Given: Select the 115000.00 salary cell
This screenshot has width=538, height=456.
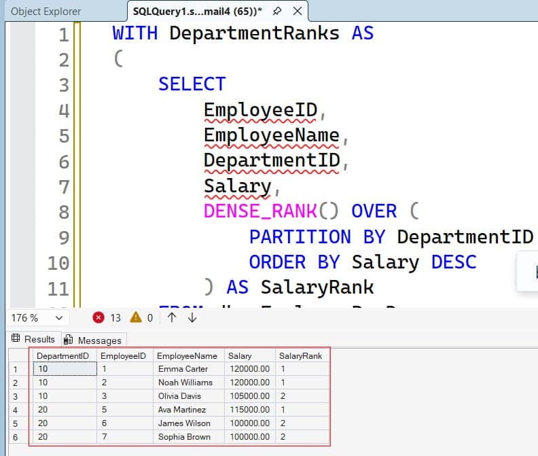Looking at the screenshot, I should 250,410.
